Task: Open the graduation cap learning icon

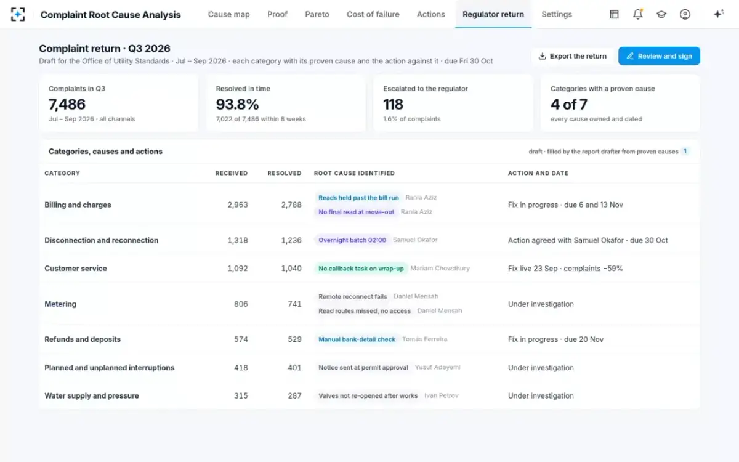Action: 661,14
